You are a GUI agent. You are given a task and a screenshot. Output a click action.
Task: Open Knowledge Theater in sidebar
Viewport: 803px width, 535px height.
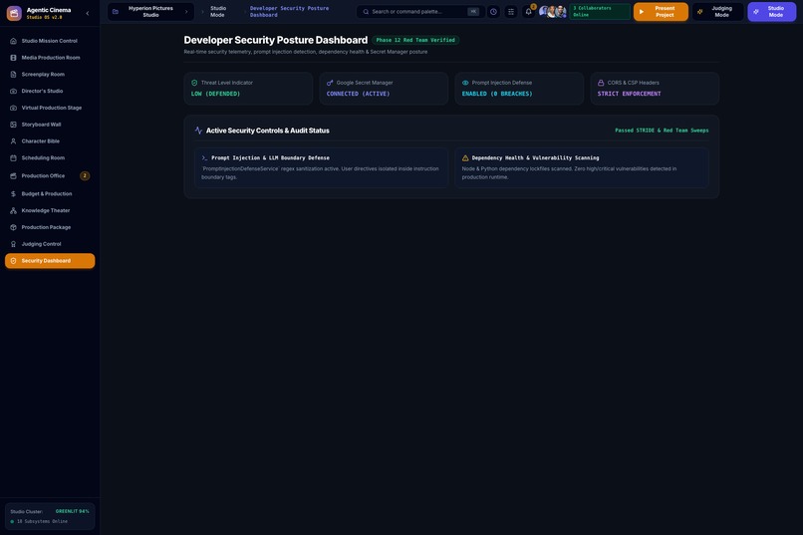click(50, 211)
